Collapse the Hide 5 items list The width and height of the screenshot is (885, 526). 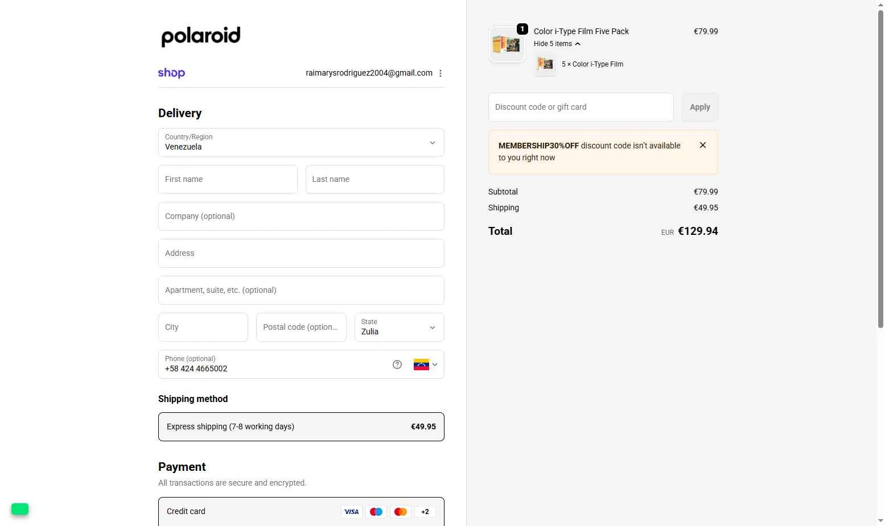pyautogui.click(x=557, y=44)
